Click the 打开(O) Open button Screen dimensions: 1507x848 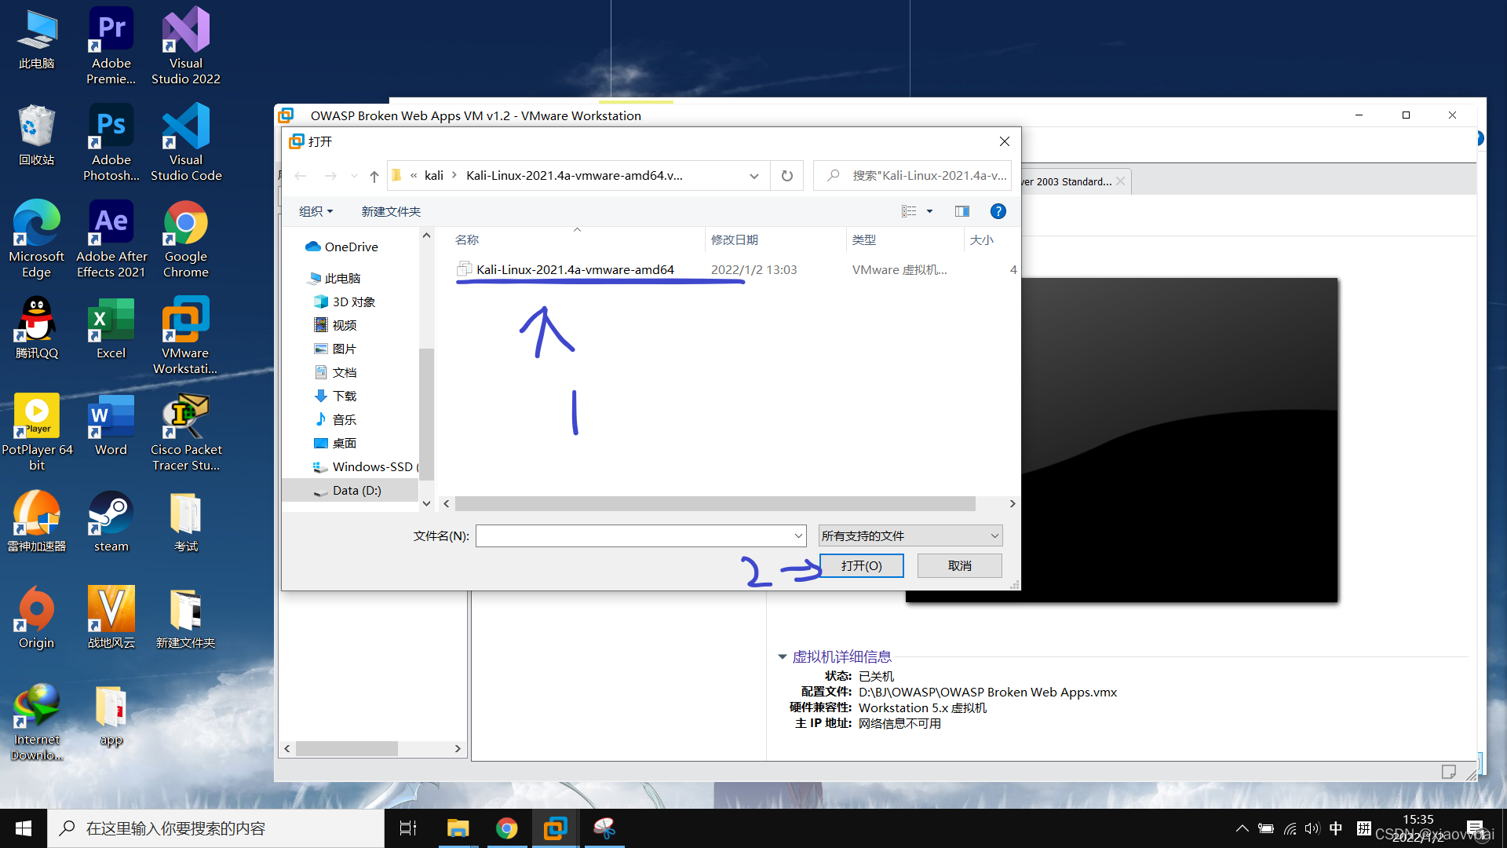[861, 565]
